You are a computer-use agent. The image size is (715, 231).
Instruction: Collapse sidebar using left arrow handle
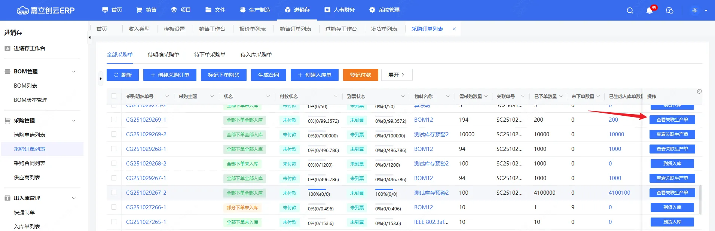click(x=89, y=37)
